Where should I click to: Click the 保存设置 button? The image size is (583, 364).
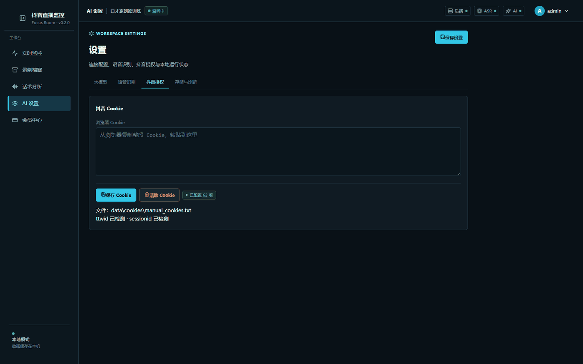(x=451, y=37)
